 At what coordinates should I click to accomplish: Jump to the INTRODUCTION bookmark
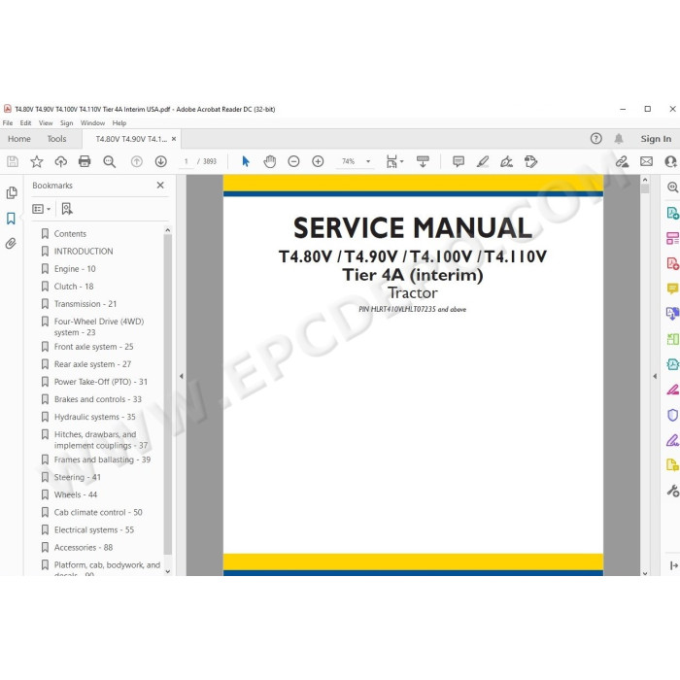84,251
